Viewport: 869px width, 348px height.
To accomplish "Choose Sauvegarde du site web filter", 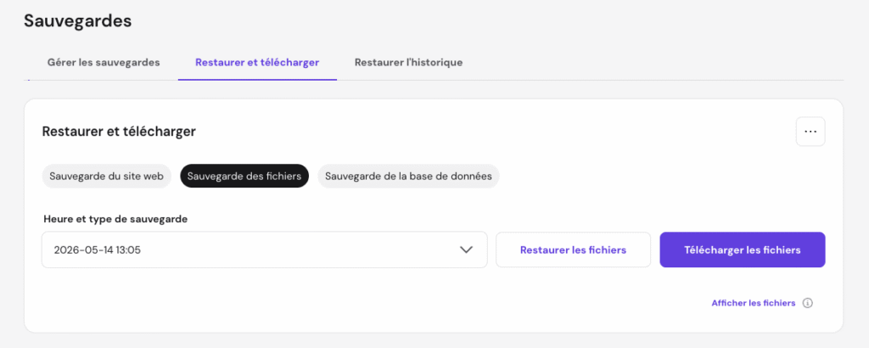I will [106, 177].
